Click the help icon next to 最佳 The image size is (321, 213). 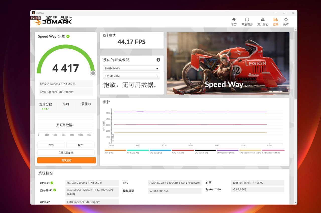point(90,104)
